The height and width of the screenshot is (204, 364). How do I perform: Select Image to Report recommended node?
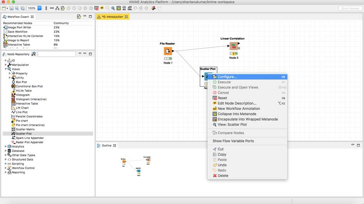[x=19, y=40]
